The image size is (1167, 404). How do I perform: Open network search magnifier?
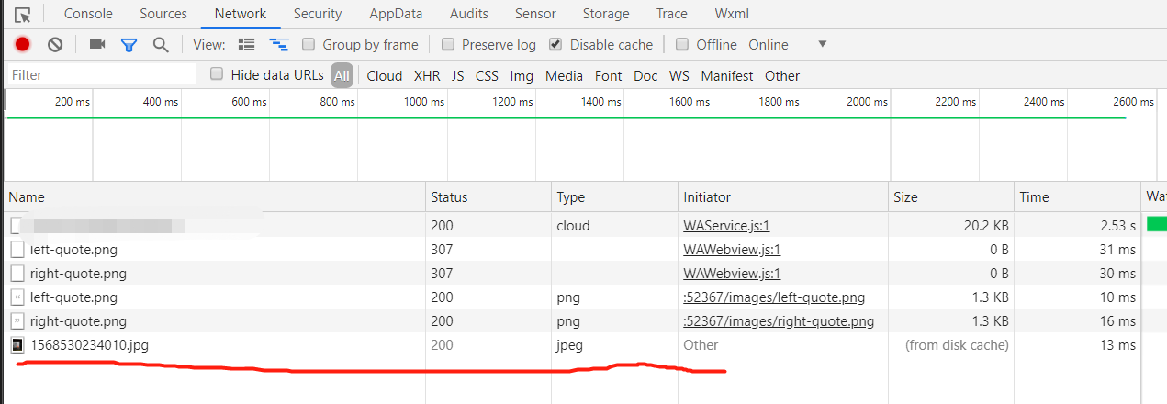tap(161, 44)
